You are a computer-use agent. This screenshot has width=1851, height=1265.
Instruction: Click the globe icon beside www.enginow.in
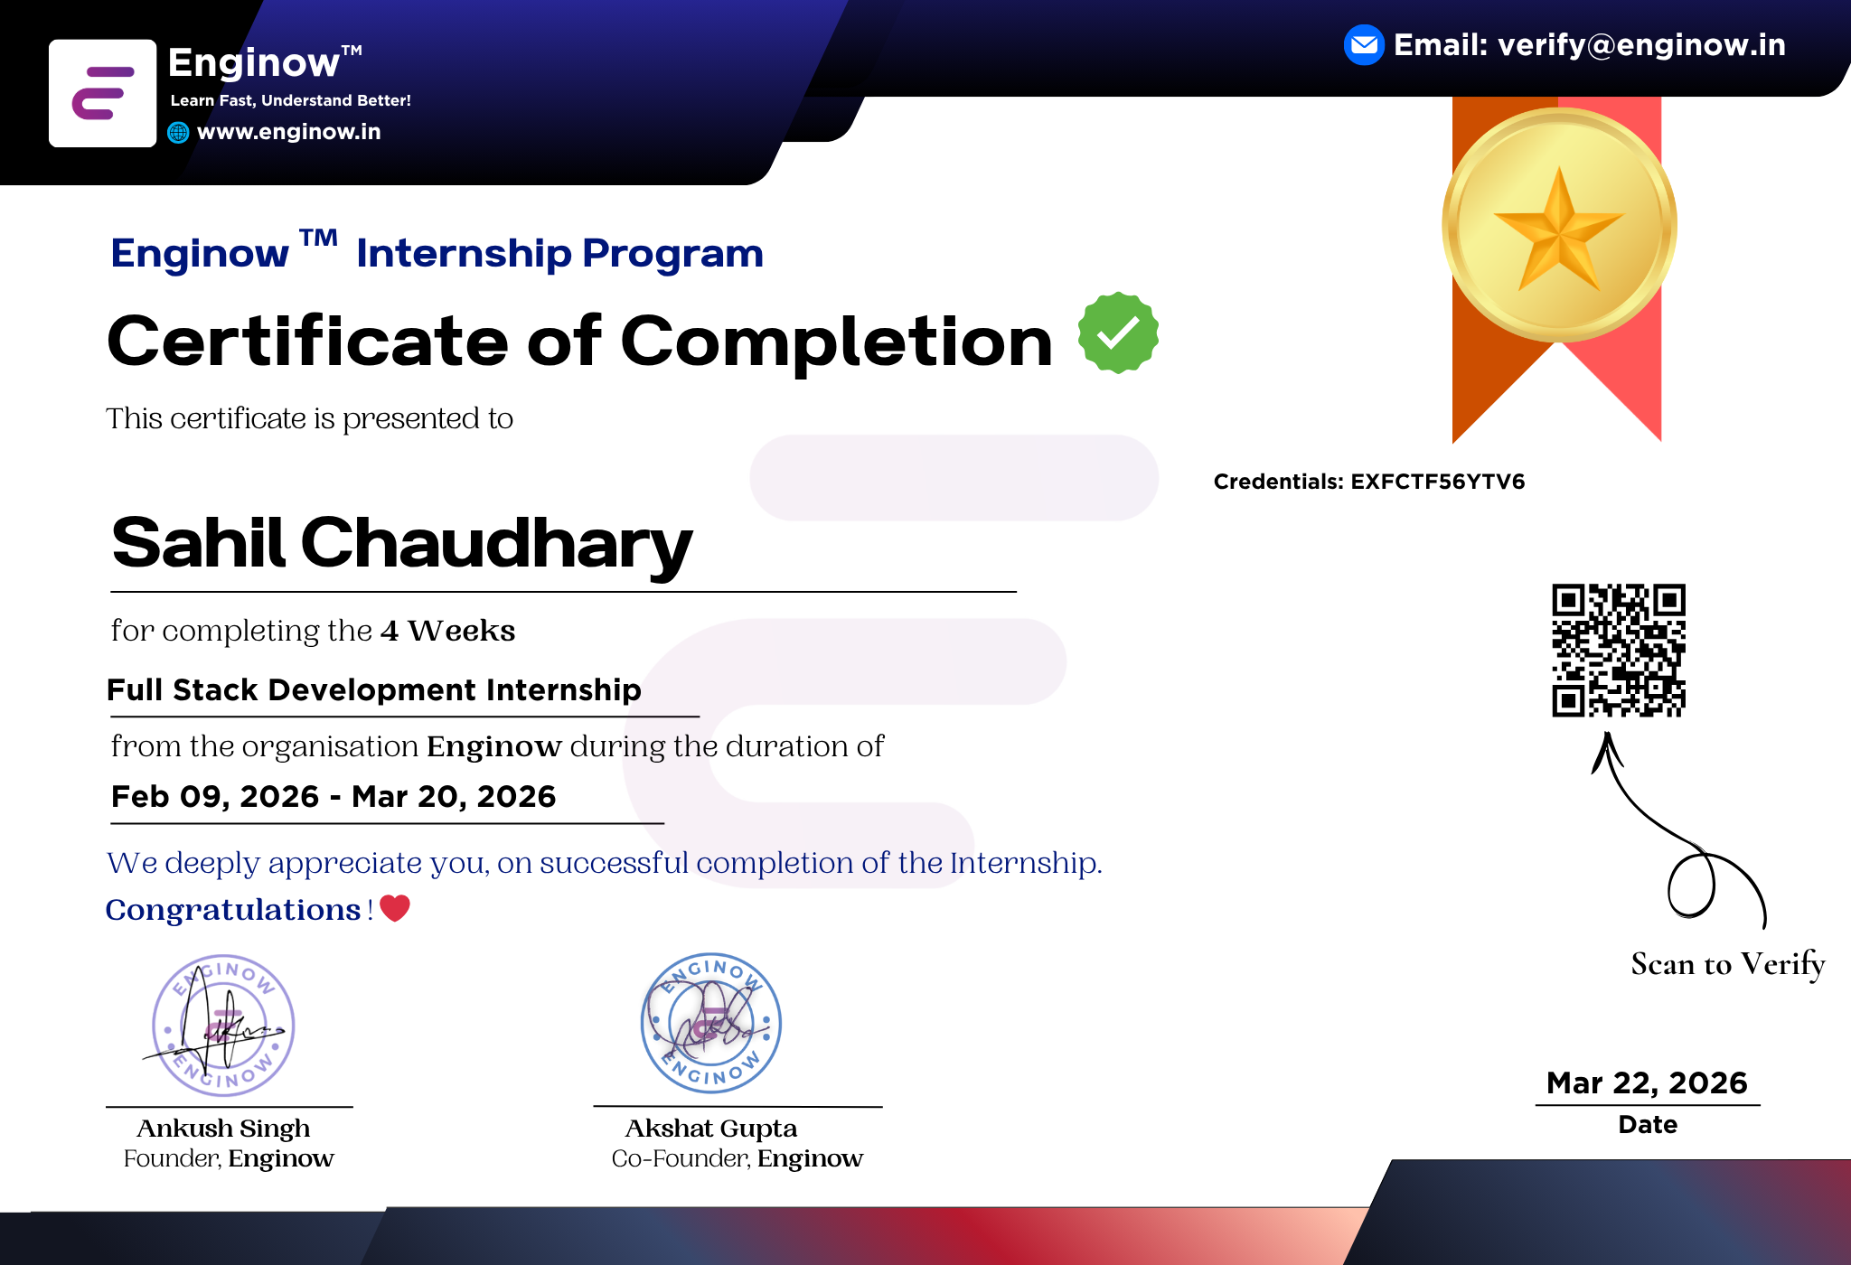click(x=179, y=133)
